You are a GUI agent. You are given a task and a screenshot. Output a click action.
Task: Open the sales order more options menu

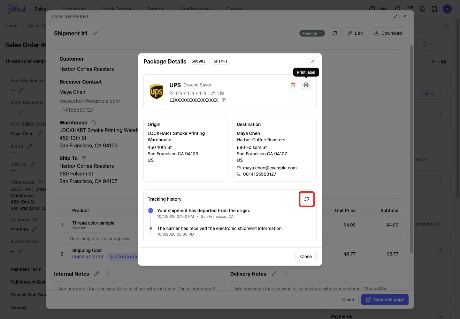coord(445,45)
